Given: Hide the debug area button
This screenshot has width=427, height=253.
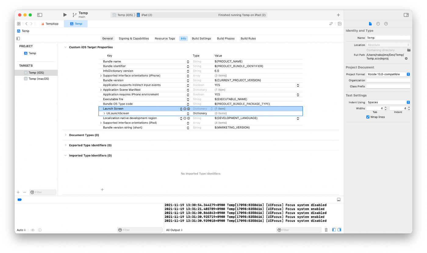Looking at the screenshot, I should (339, 200).
